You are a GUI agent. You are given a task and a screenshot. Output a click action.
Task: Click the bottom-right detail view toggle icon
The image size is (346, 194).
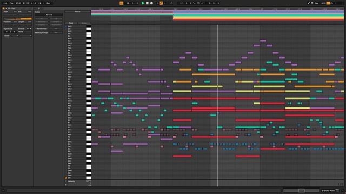(x=343, y=191)
